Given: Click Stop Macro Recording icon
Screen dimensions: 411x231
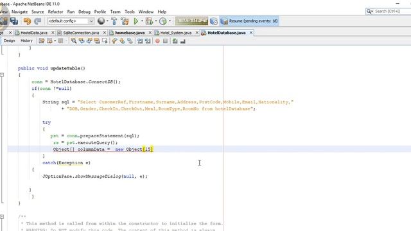Looking at the screenshot, I should coord(166,41).
